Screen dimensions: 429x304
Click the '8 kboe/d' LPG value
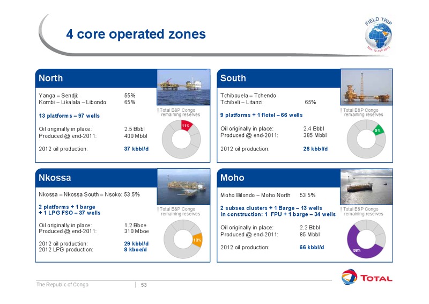click(136, 249)
